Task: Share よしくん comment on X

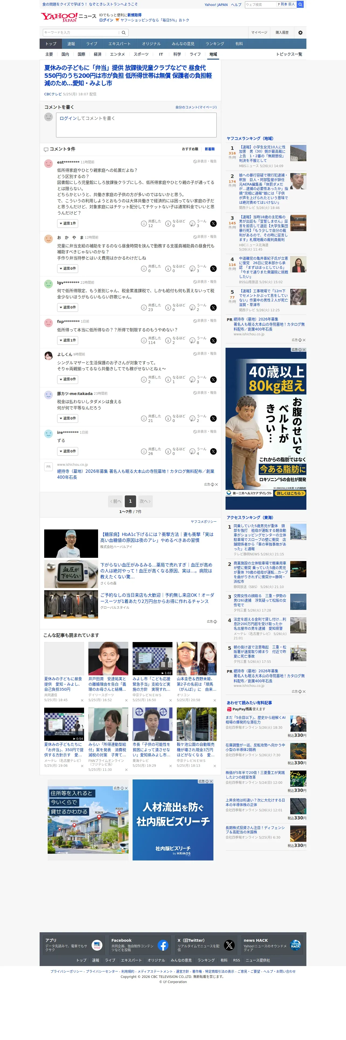Action: pos(213,380)
